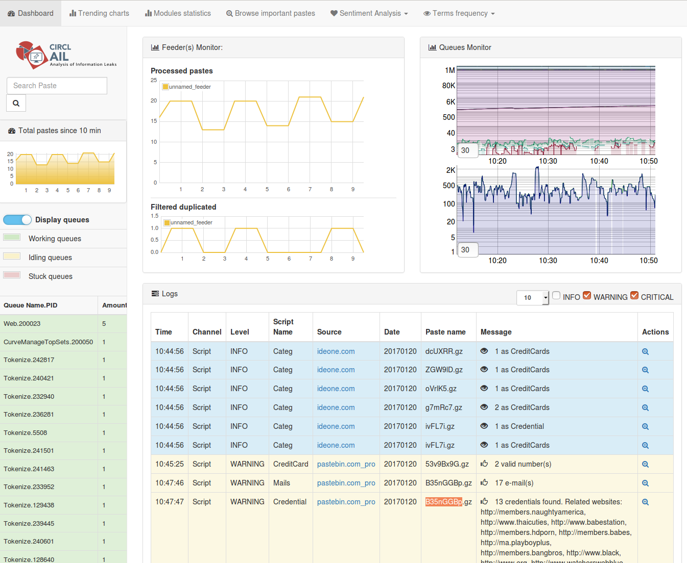Click the search magnifier button

[16, 103]
